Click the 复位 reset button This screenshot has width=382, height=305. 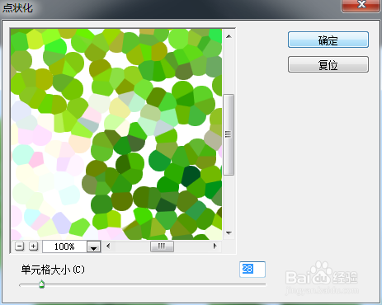(x=328, y=64)
